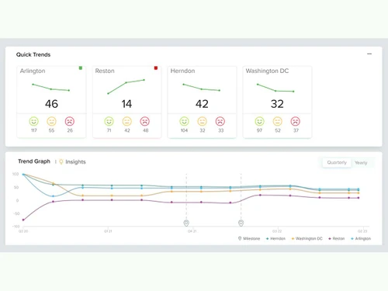Viewport: 388px width, 291px height.
Task: Click Herndon sad face icon
Action: [x=220, y=121]
